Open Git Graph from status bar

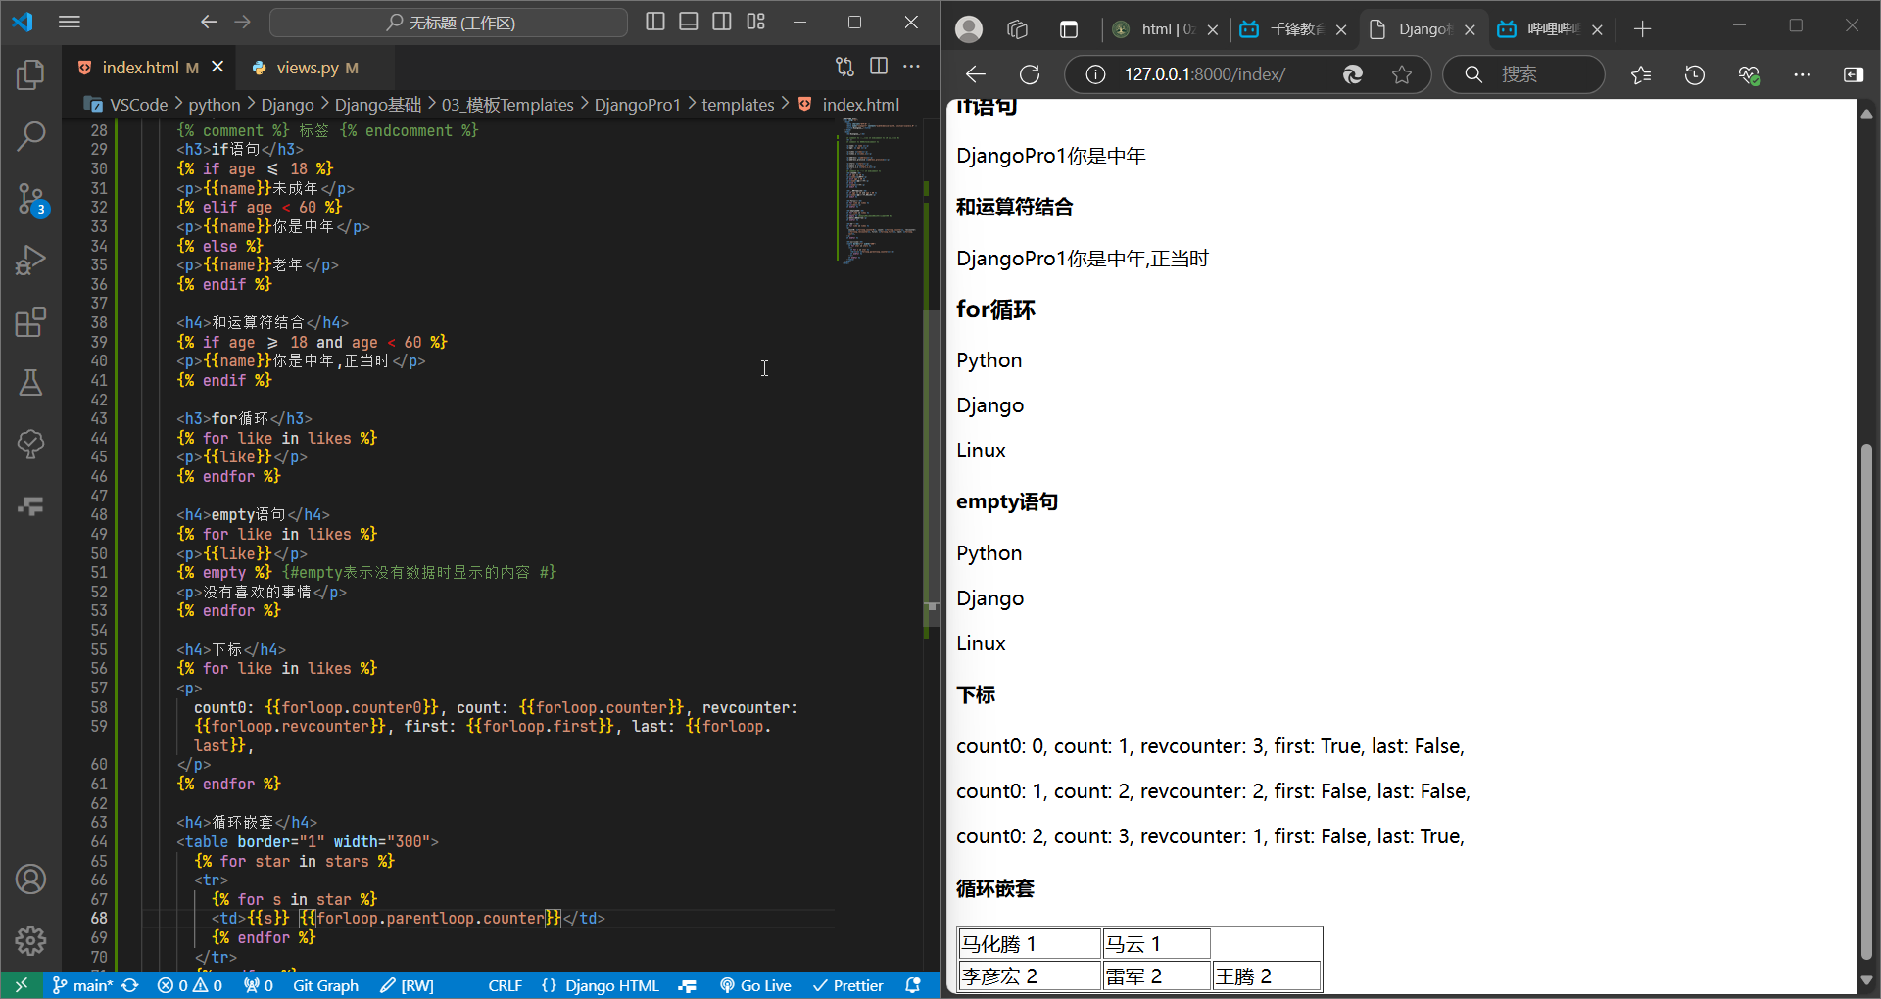click(325, 985)
